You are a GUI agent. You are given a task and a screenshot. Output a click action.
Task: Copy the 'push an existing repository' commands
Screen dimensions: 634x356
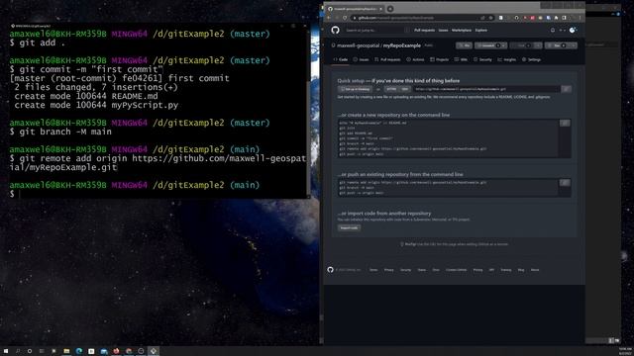click(x=565, y=183)
